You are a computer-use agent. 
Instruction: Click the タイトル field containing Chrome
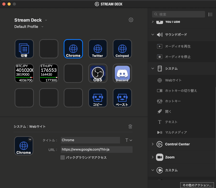90,140
